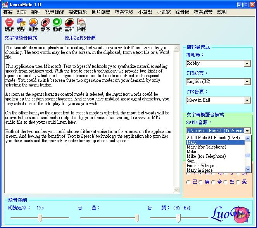
Task: Click the 155 reading rate value
Action: [40, 208]
